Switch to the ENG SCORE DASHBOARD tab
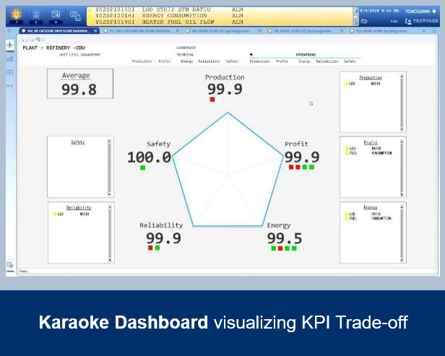This screenshot has width=445, height=356. click(139, 31)
